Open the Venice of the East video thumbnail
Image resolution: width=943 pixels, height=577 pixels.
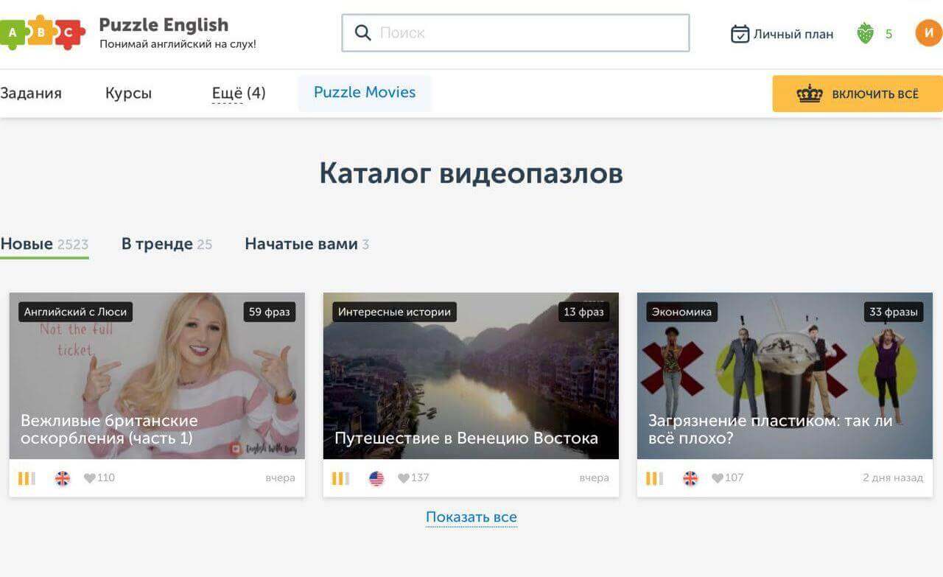471,376
